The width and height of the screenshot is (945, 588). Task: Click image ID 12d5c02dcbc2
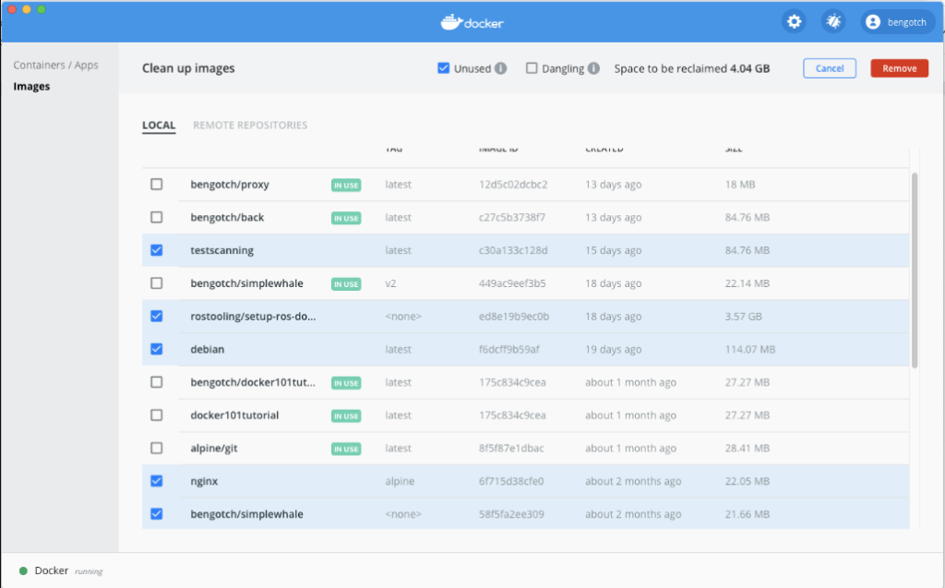513,185
